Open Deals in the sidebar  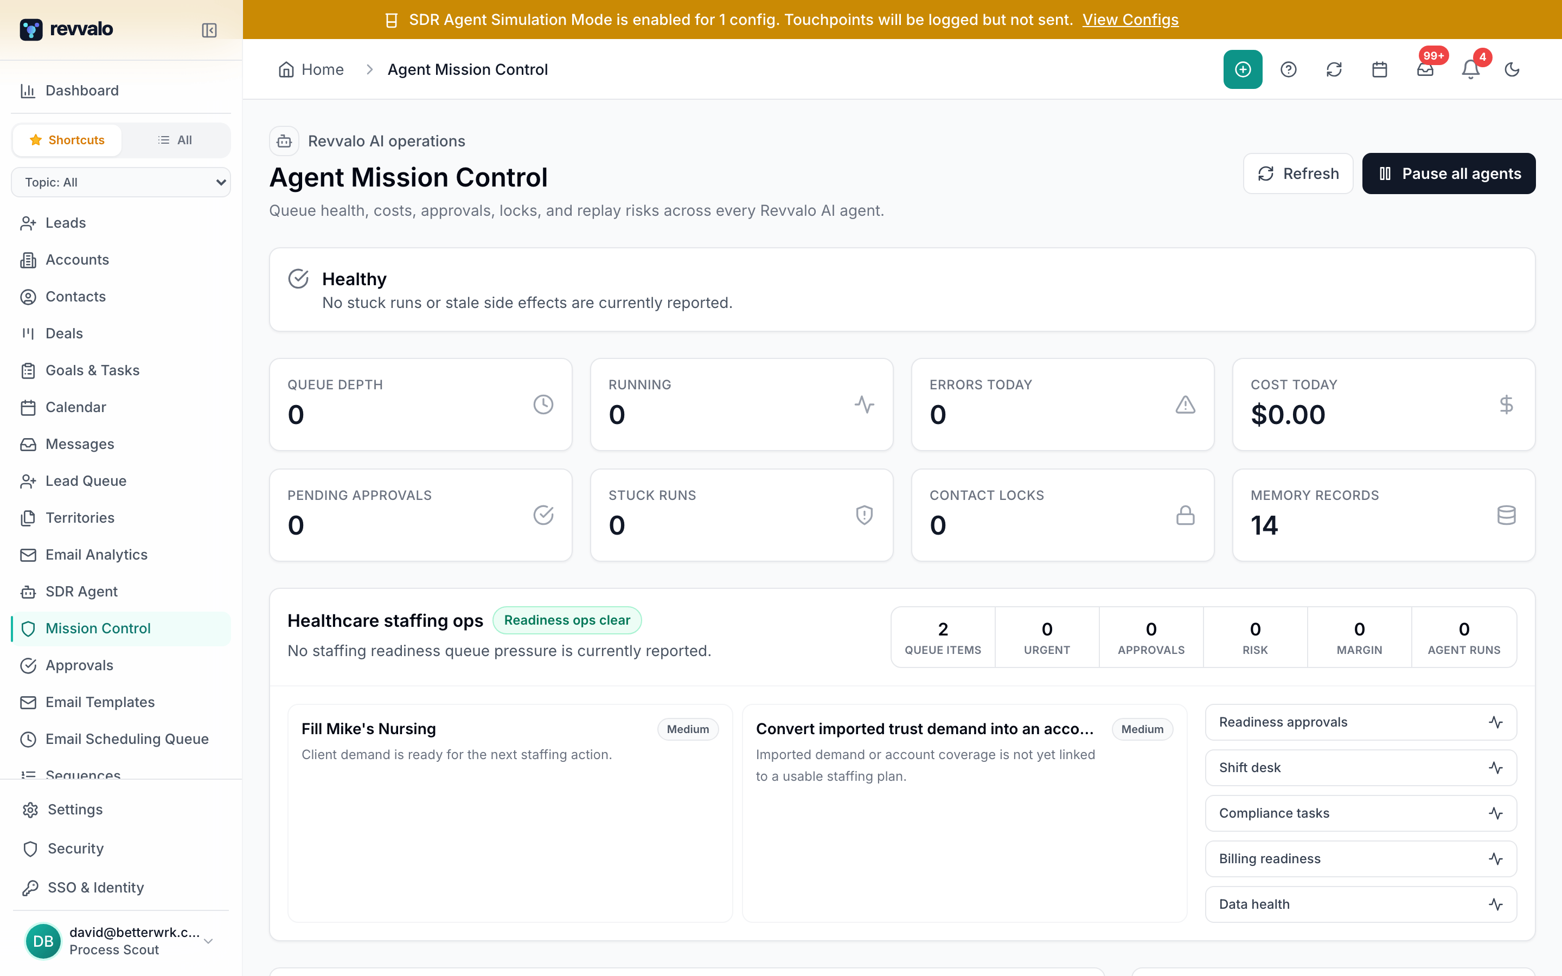coord(121,333)
